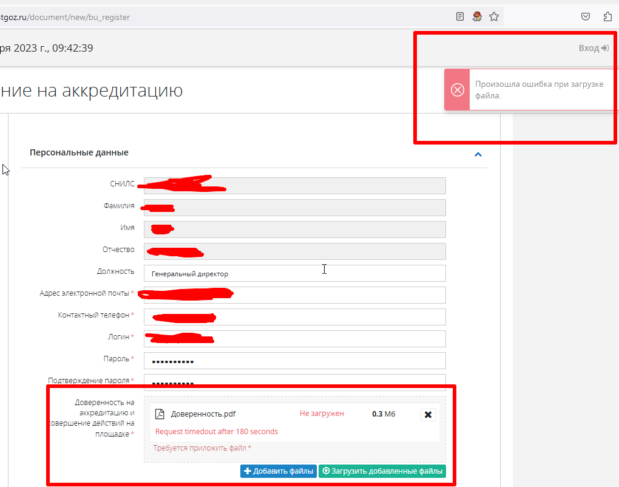Collapse the Персональные данные section
This screenshot has height=487, width=619.
pos(478,154)
